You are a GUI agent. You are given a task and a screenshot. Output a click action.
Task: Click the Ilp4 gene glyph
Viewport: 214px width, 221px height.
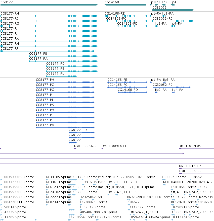click(173, 5)
